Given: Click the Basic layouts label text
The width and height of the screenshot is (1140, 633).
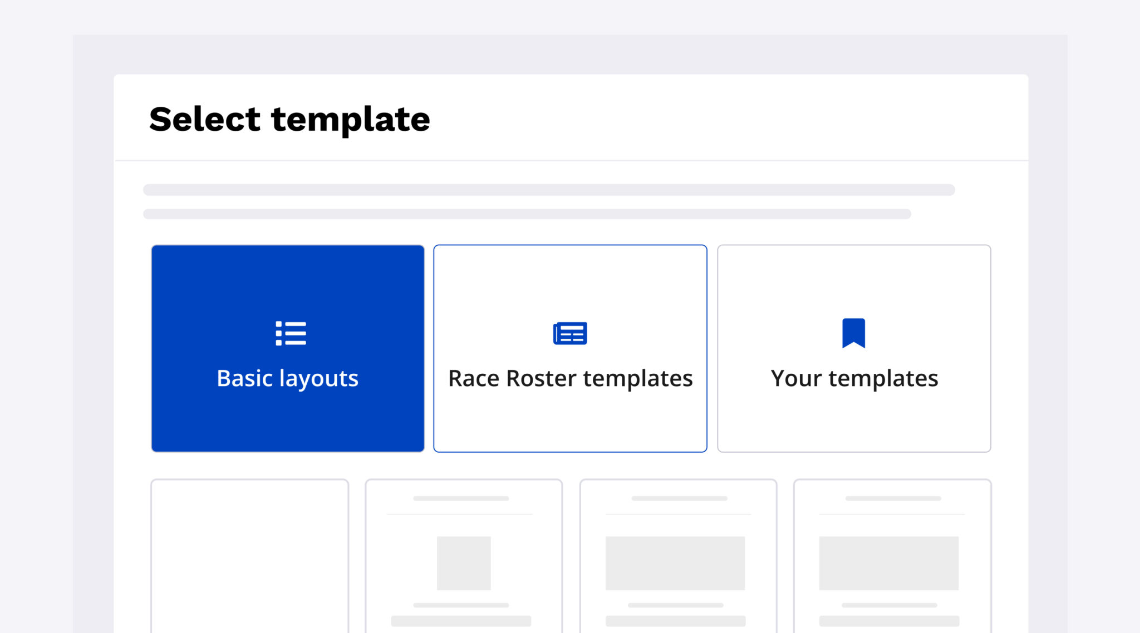Looking at the screenshot, I should 288,378.
